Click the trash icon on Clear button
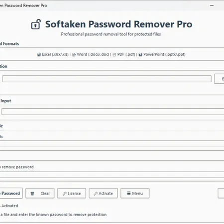224x224 pixels. pyautogui.click(x=32, y=194)
